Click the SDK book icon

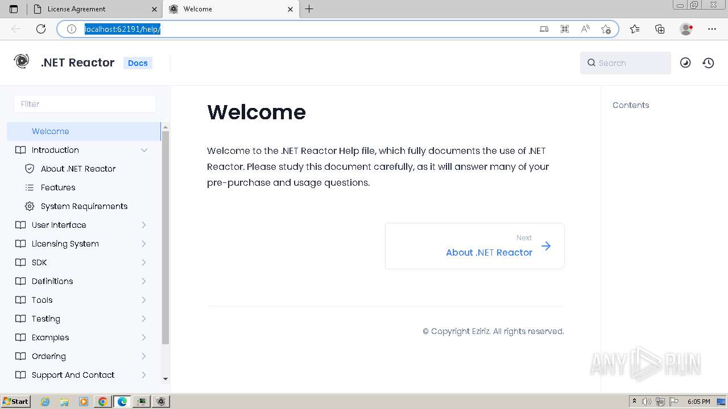[20, 262]
